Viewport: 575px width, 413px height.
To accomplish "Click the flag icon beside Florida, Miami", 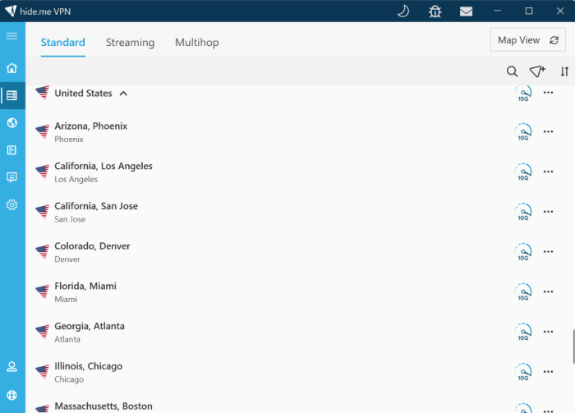I will (x=43, y=291).
